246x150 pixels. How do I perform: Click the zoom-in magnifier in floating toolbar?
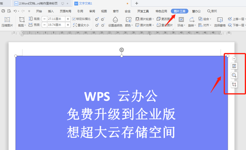(x=234, y=75)
